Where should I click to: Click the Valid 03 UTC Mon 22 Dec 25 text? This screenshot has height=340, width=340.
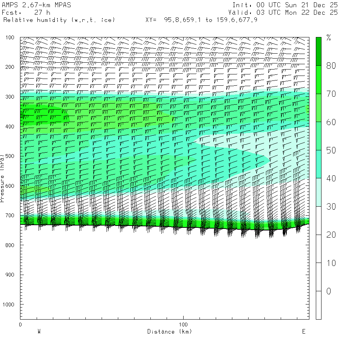(x=283, y=12)
